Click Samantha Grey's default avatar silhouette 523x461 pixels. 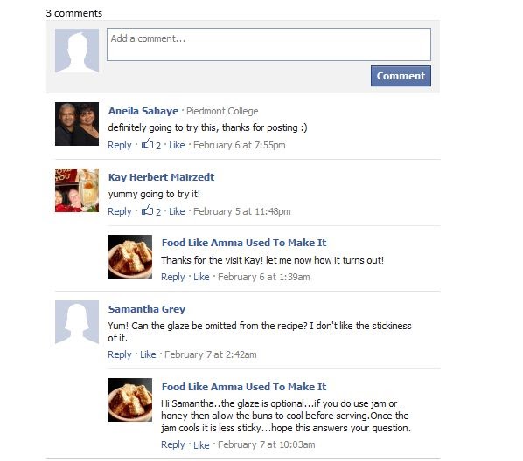(x=77, y=322)
